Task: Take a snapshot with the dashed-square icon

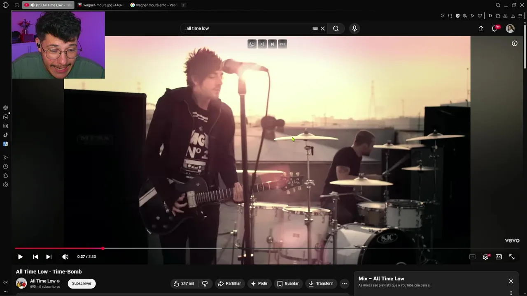Action: tap(450, 16)
